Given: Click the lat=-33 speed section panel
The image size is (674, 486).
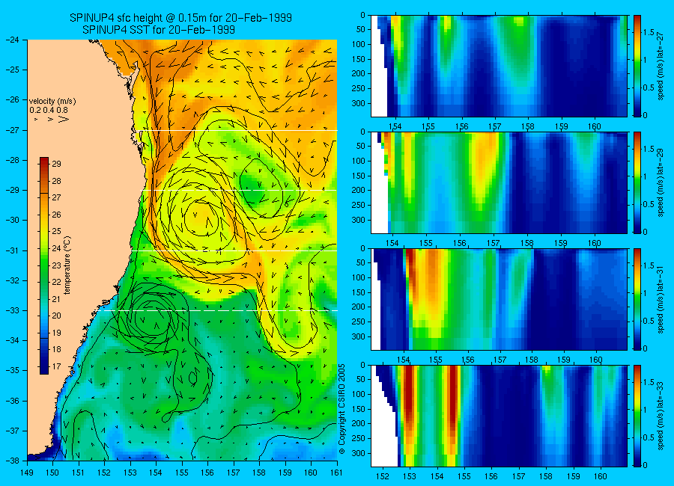Looking at the screenshot, I should (x=499, y=416).
